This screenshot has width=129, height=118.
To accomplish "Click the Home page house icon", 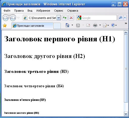I will pyautogui.click(x=67, y=25).
